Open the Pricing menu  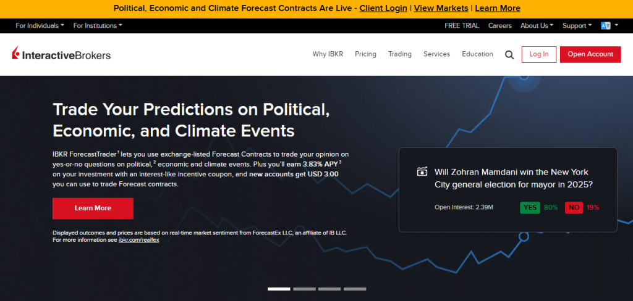[365, 54]
